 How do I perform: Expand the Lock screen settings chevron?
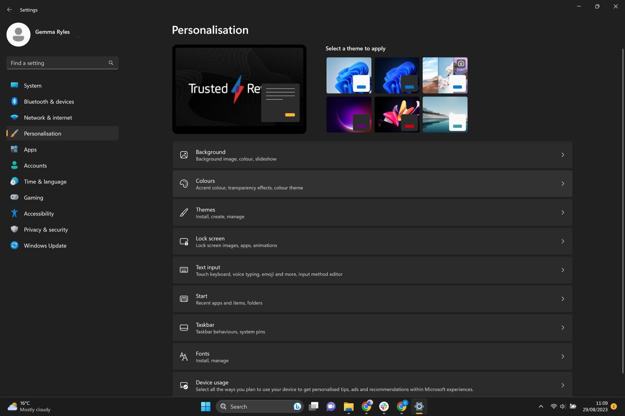(563, 241)
